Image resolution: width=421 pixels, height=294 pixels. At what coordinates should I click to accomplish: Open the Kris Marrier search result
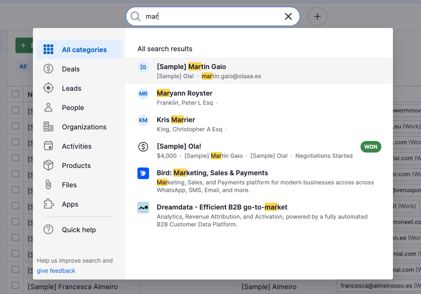(x=259, y=124)
